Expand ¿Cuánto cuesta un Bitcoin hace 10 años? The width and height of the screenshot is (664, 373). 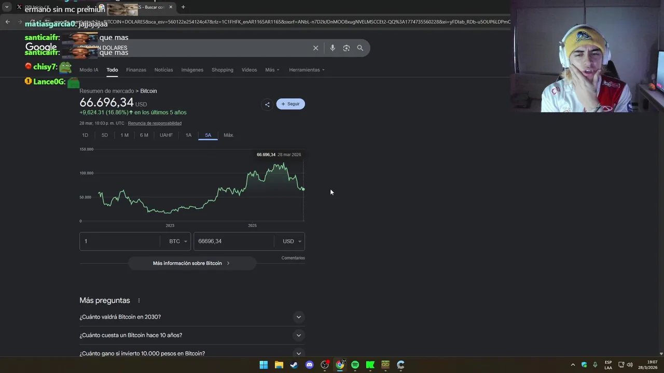192,335
